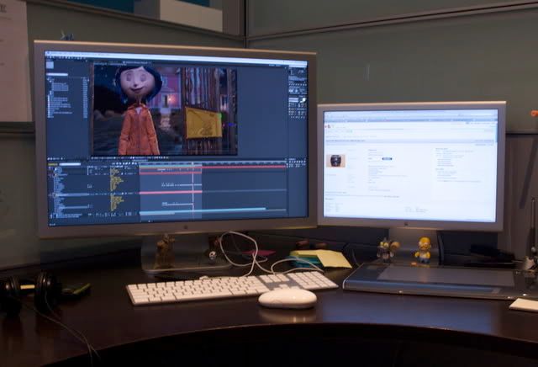Click the project panel thumbnail icon at top left
Viewport: 538px width, 367px height.
click(x=50, y=65)
